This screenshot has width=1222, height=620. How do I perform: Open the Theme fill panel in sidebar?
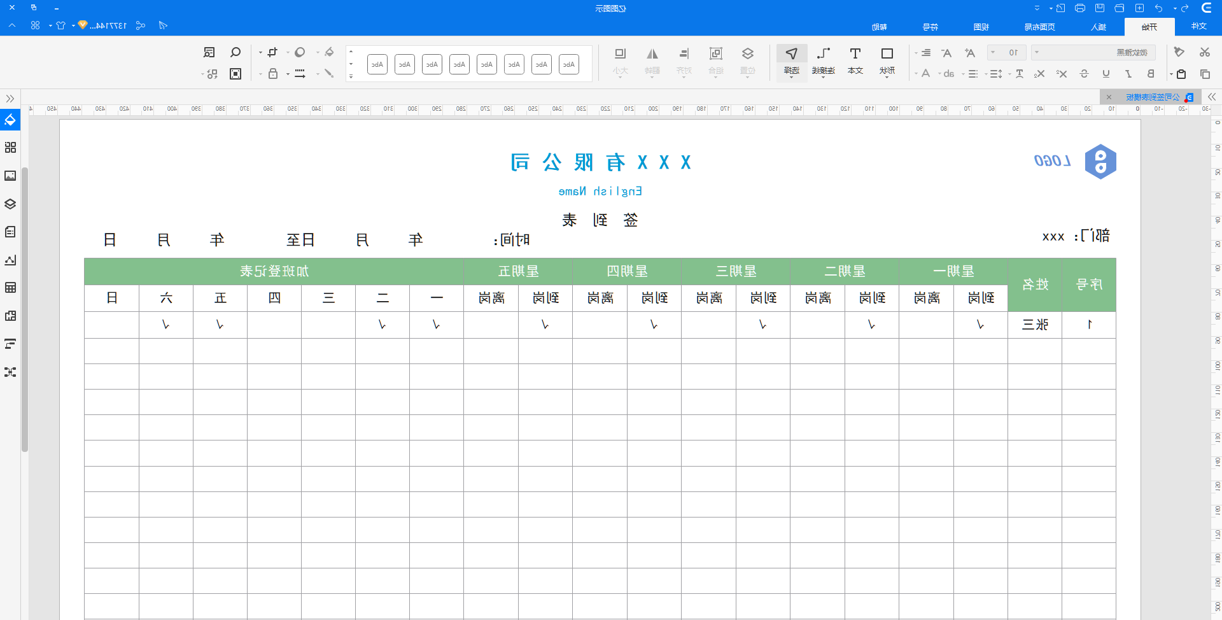coord(10,120)
